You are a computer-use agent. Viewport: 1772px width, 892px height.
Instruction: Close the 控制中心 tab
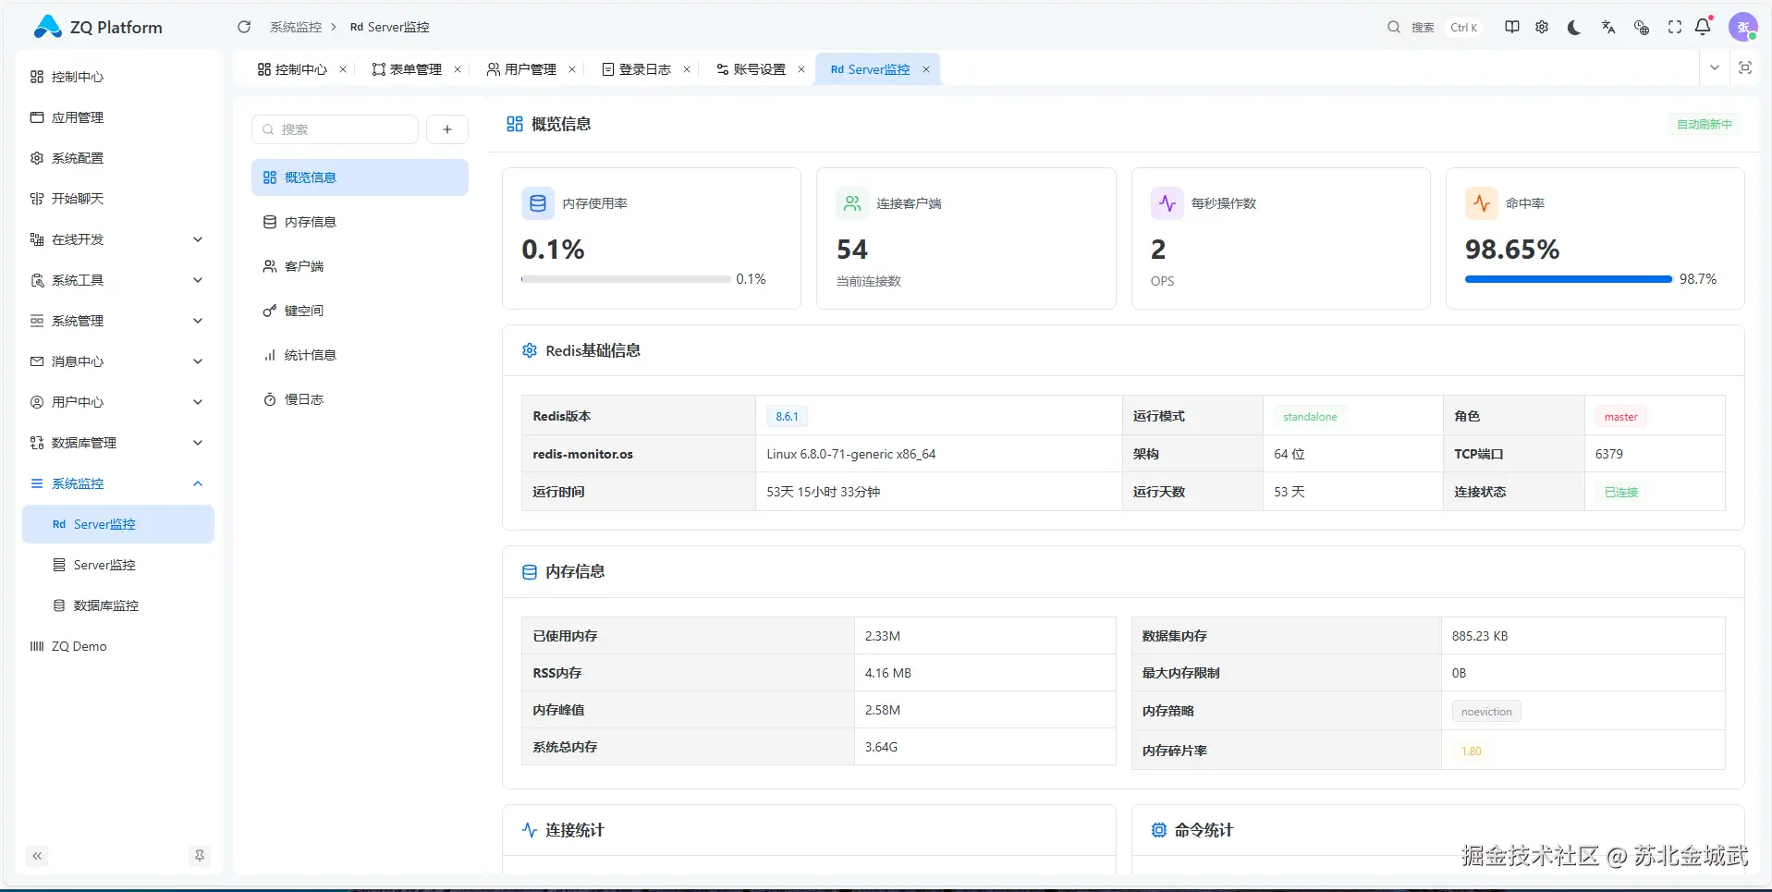343,69
